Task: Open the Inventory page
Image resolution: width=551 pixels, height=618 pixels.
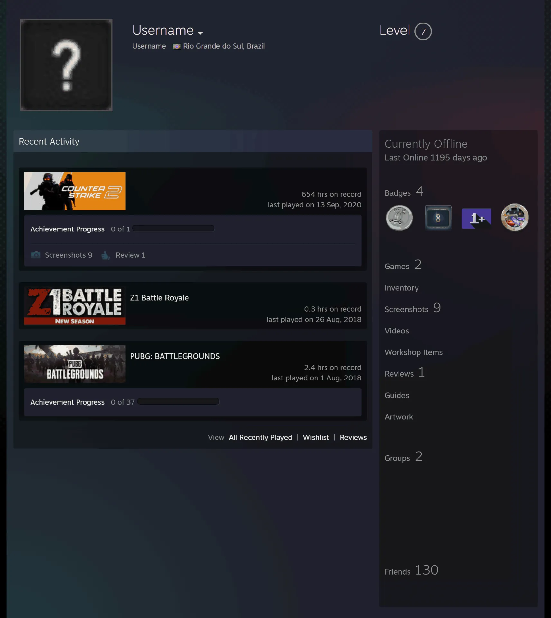Action: coord(401,288)
